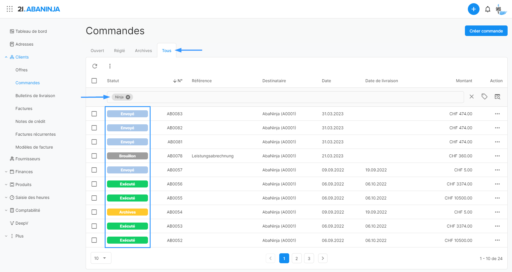Image resolution: width=512 pixels, height=272 pixels.
Task: Open action menu for order AB0083
Action: [x=497, y=114]
